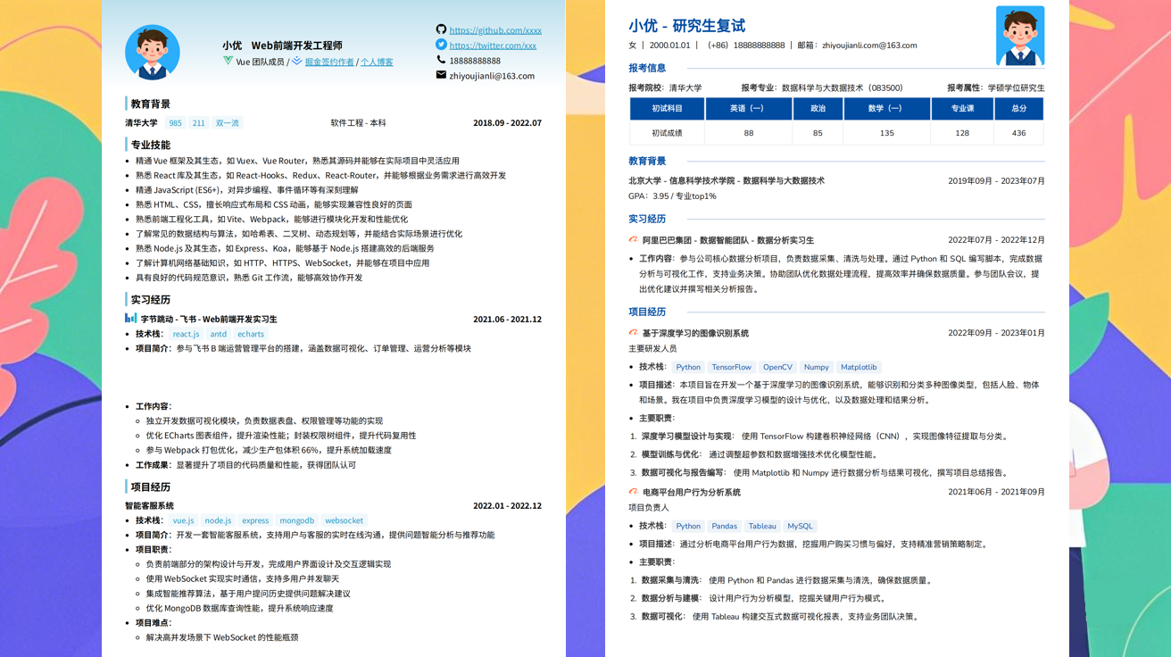This screenshot has height=657, width=1171.
Task: Click the antd tech stack tag
Action: click(x=219, y=334)
